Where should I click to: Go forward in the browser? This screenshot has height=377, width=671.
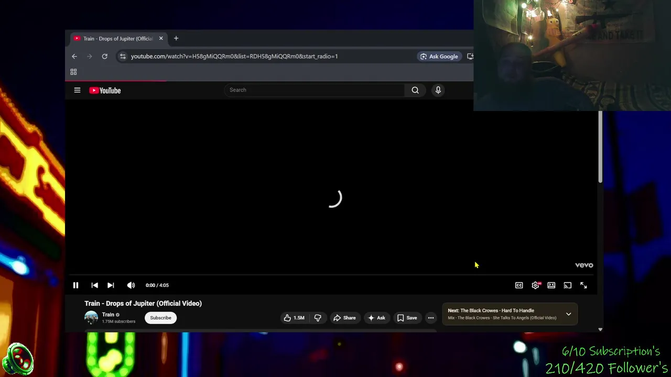click(x=89, y=57)
